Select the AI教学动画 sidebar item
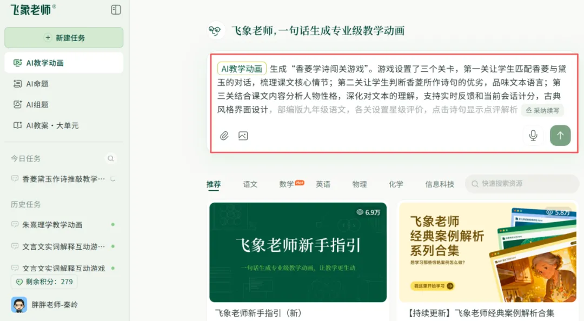The image size is (584, 321). tap(64, 63)
